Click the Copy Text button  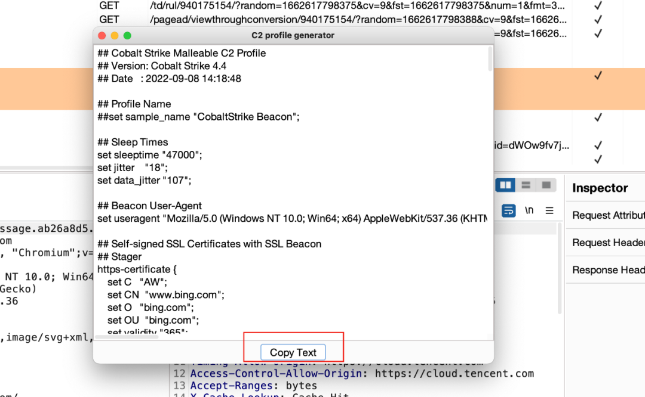[293, 352]
